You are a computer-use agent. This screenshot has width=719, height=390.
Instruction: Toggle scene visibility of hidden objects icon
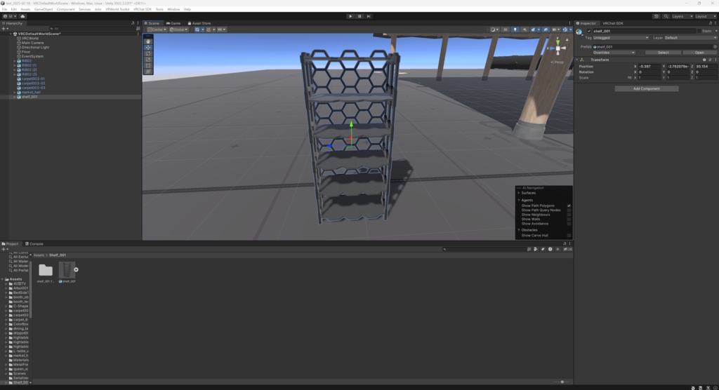(x=545, y=29)
